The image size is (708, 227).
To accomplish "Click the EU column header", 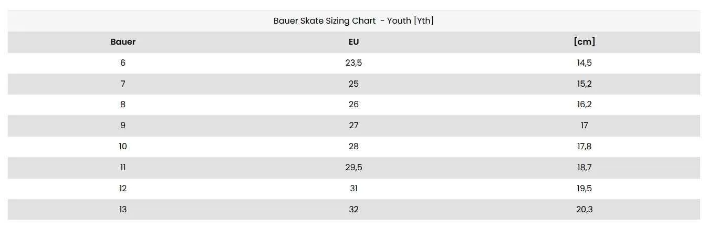I will tap(353, 42).
